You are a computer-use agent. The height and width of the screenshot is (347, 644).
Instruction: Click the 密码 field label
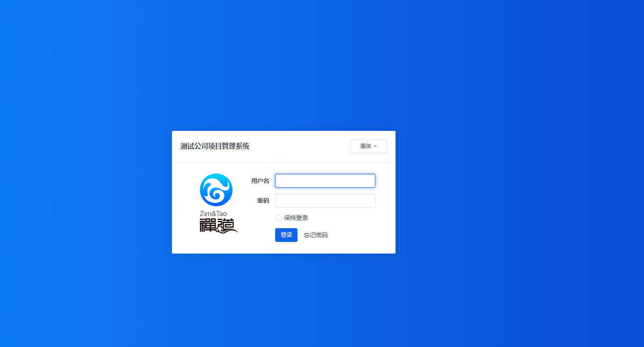pos(263,201)
